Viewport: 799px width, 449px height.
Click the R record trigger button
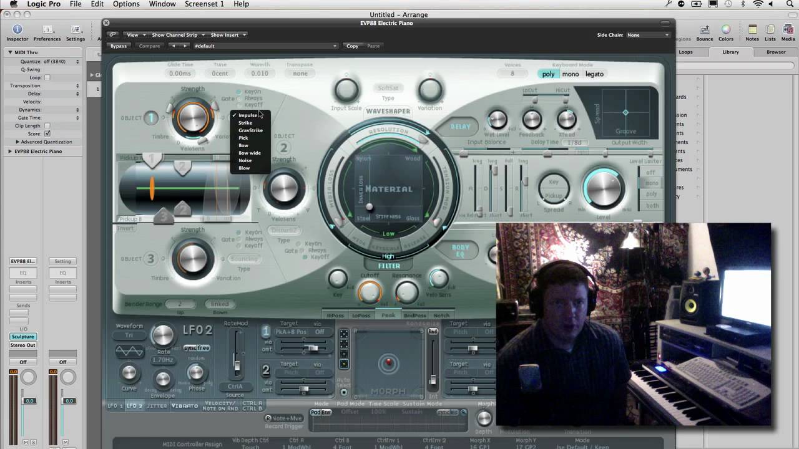268,418
